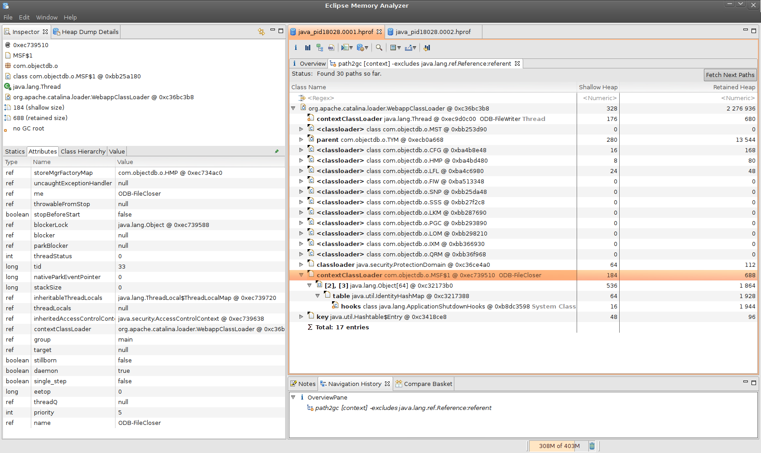Click the Fetch Next Paths button
The image size is (761, 453).
click(x=730, y=75)
